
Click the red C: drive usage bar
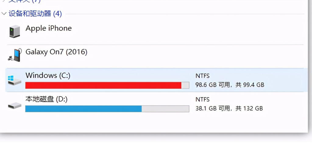tap(103, 85)
